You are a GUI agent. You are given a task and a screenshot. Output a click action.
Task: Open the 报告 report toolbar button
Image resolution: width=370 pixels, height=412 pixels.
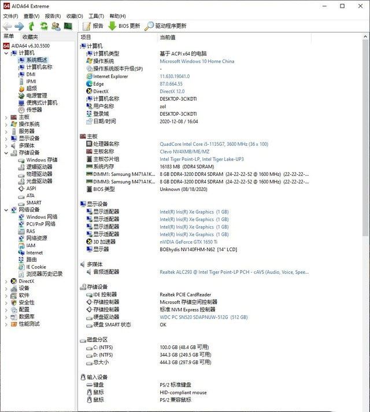pos(92,25)
